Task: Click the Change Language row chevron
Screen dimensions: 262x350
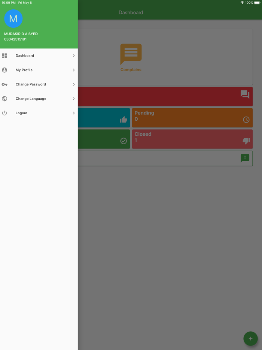Action: coord(74,99)
